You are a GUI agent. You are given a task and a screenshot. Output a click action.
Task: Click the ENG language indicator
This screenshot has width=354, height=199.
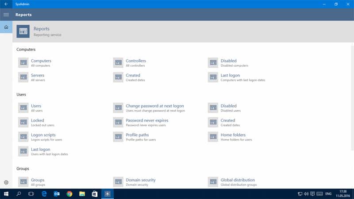point(328,194)
